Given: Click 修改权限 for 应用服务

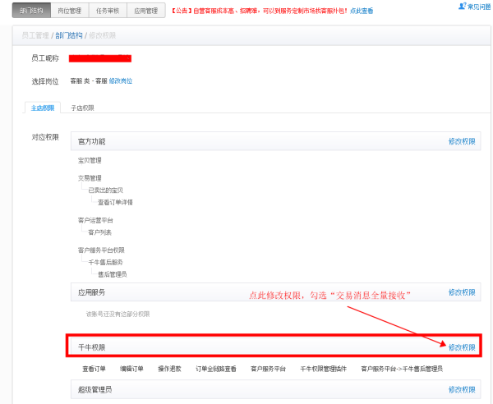Looking at the screenshot, I should click(461, 292).
